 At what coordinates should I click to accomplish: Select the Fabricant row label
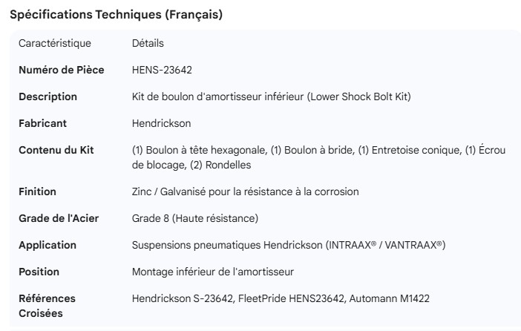point(42,123)
